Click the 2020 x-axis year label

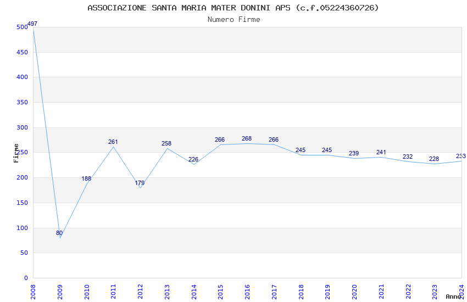355,292
